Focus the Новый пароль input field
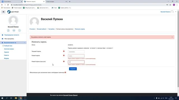The image size is (179, 100). click(76, 56)
